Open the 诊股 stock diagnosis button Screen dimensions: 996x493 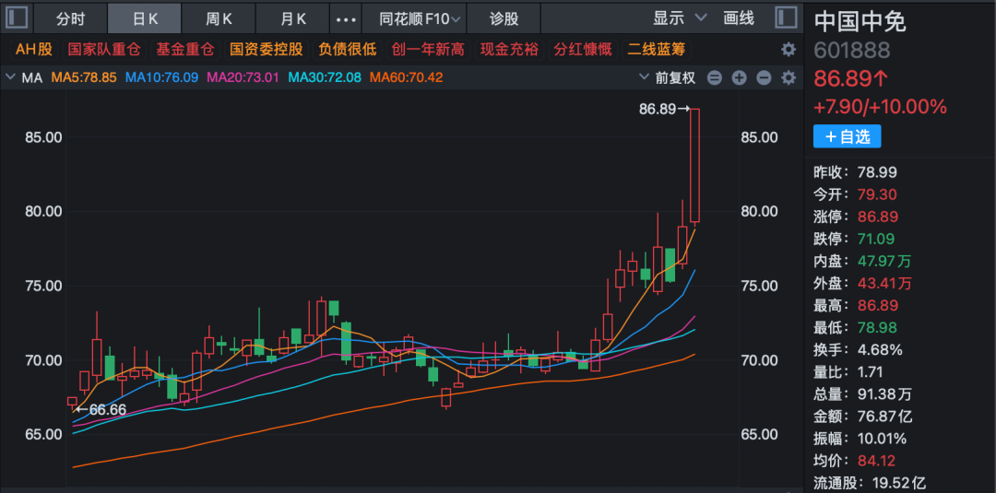(504, 18)
